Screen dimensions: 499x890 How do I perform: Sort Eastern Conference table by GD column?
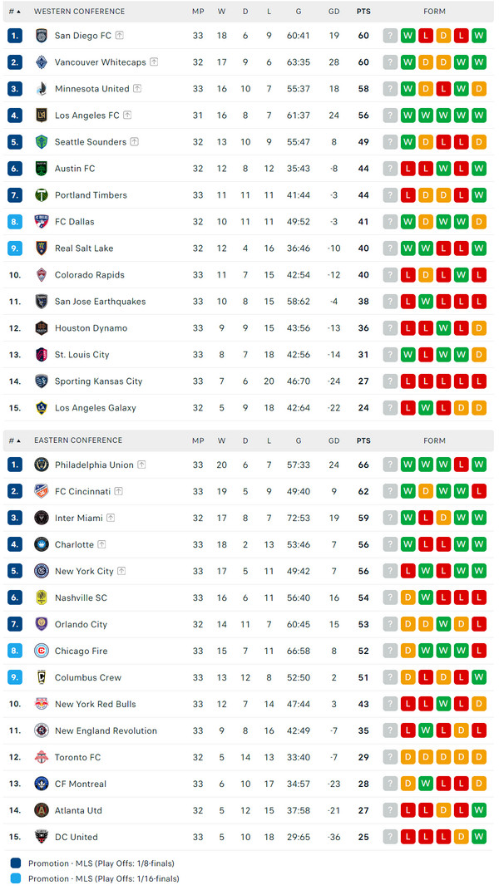333,441
